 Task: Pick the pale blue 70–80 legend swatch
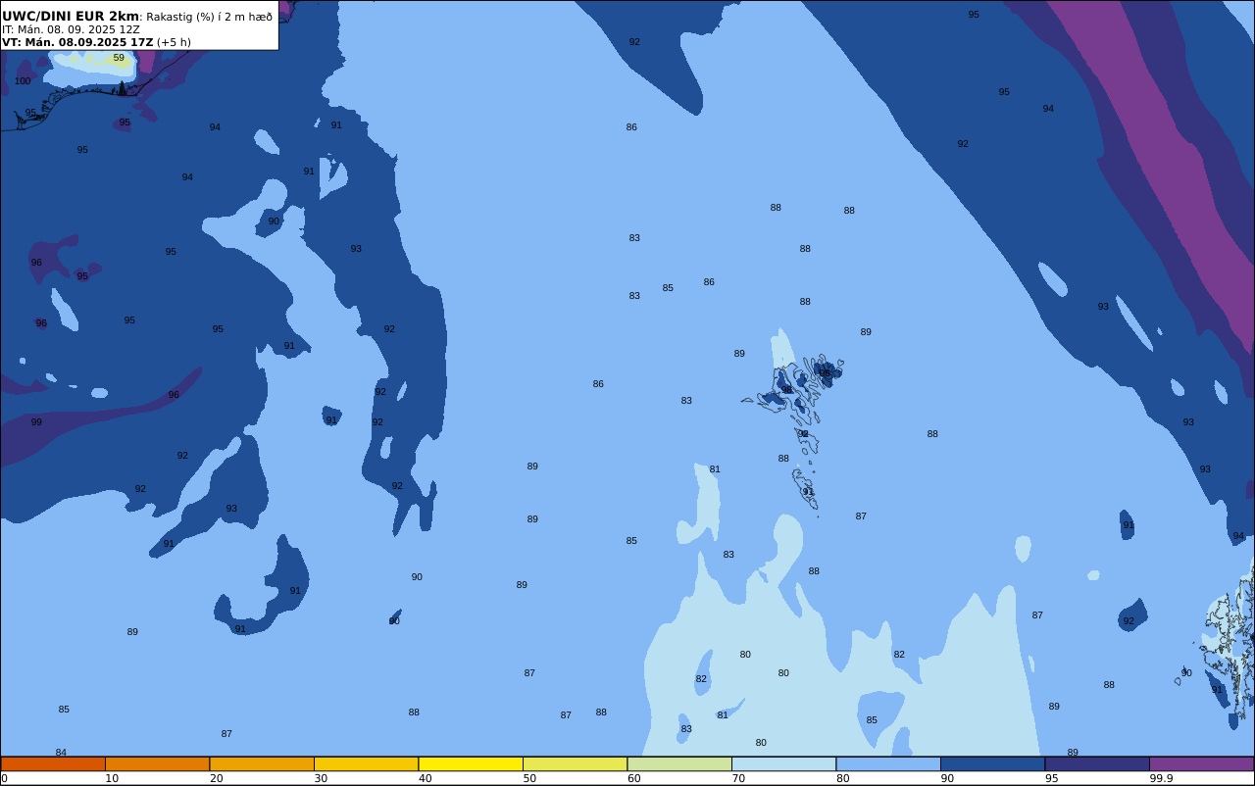pyautogui.click(x=783, y=763)
